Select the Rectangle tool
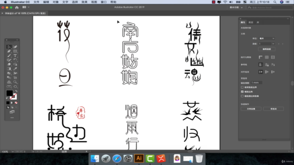The width and height of the screenshot is (294, 165). (15, 51)
